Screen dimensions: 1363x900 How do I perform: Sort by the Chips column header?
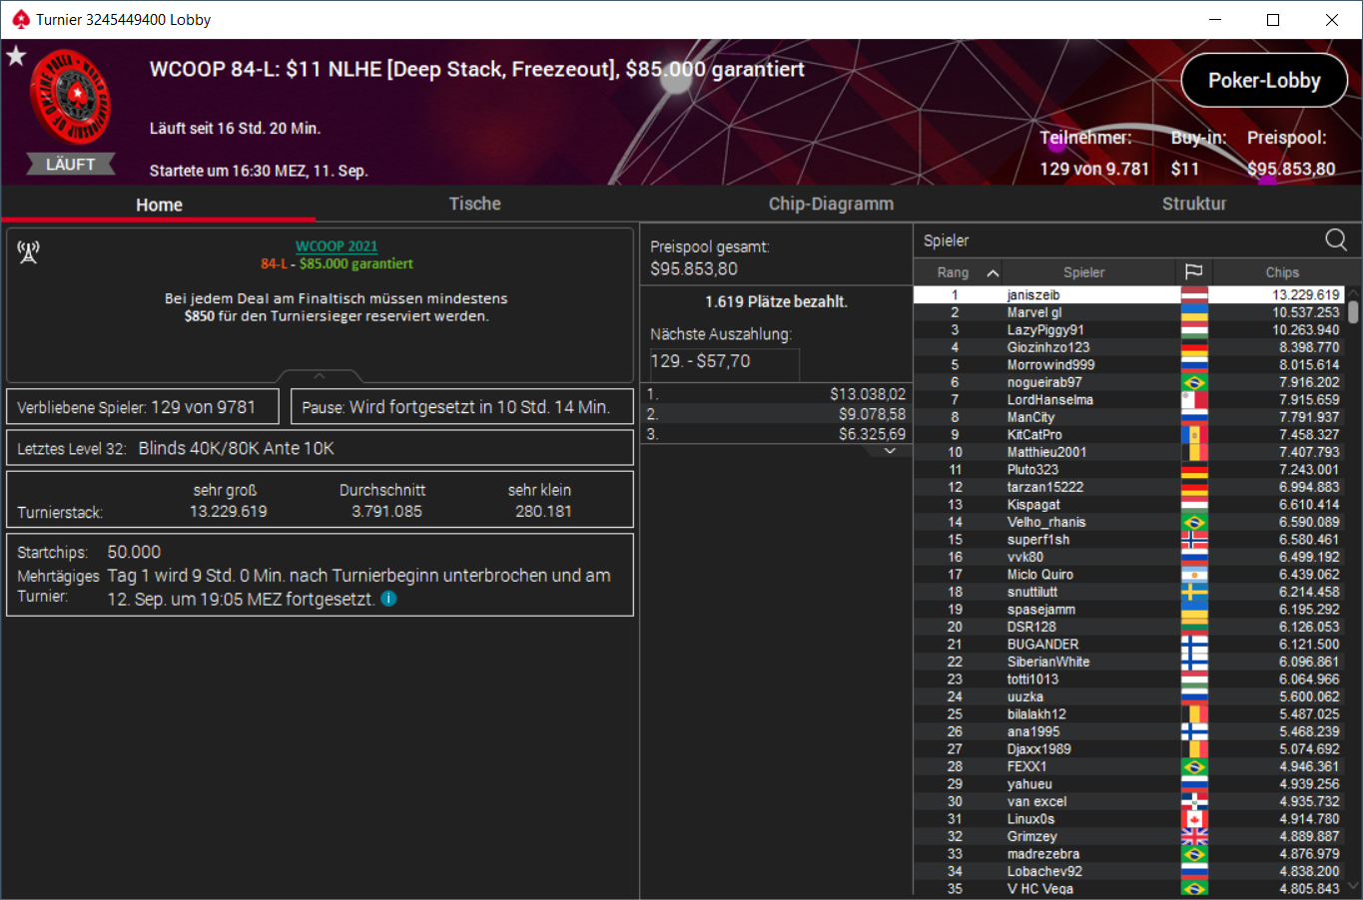[1282, 272]
